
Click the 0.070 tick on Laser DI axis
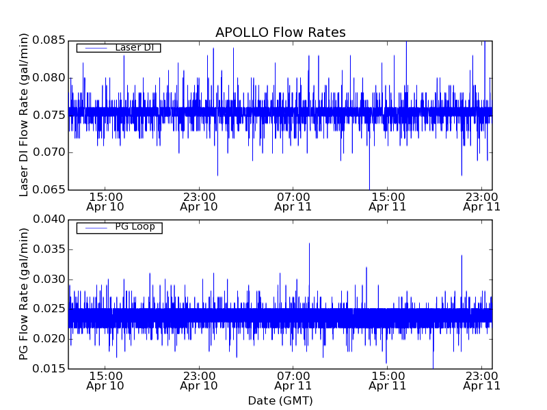49,152
